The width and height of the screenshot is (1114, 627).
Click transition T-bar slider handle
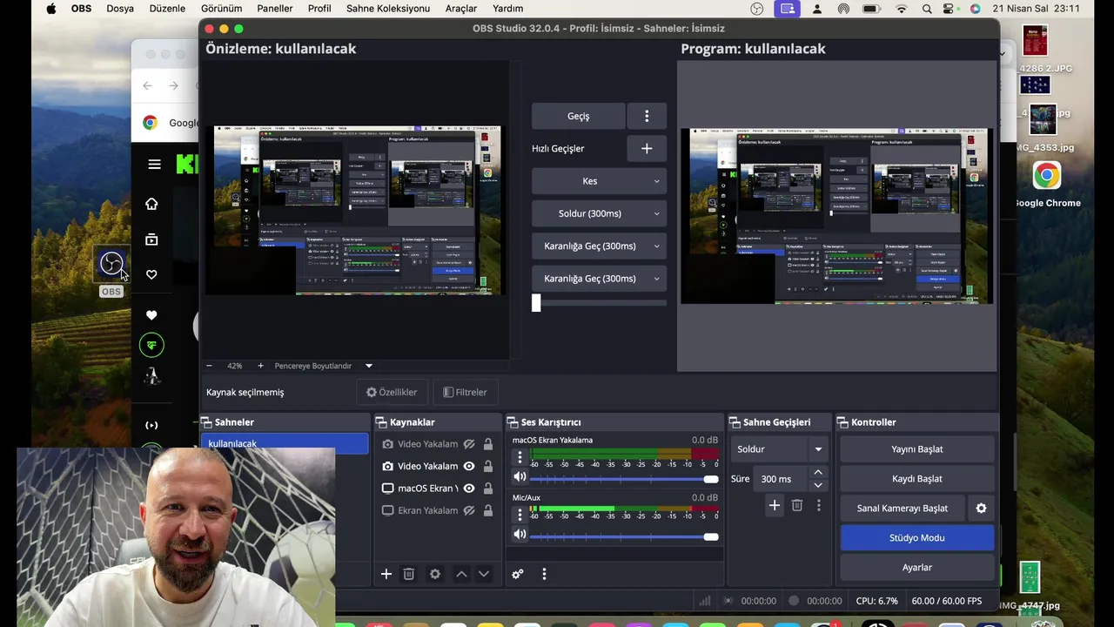point(536,303)
